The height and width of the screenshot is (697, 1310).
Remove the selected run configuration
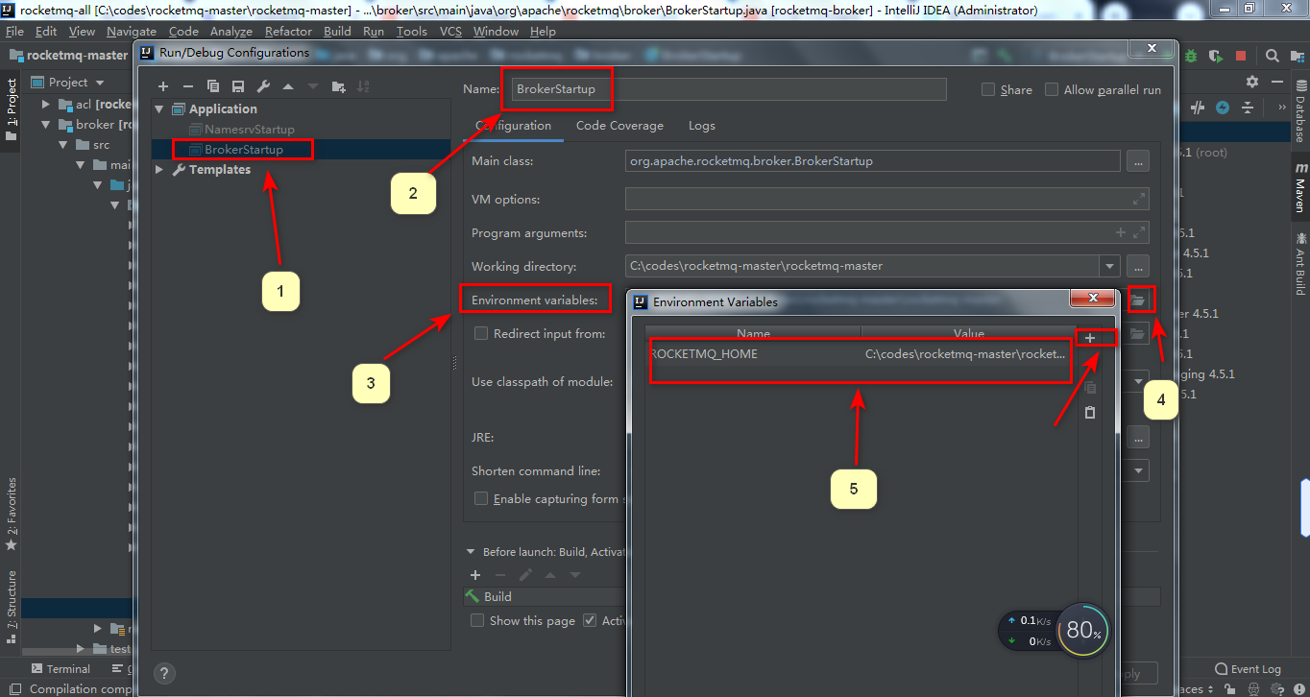(188, 86)
